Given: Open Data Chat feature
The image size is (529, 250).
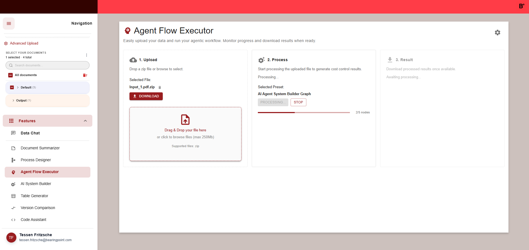Looking at the screenshot, I should tap(30, 133).
